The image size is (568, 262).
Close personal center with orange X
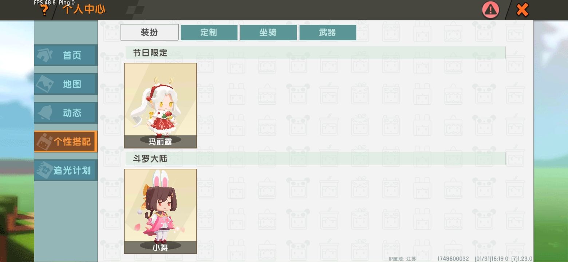(x=522, y=10)
